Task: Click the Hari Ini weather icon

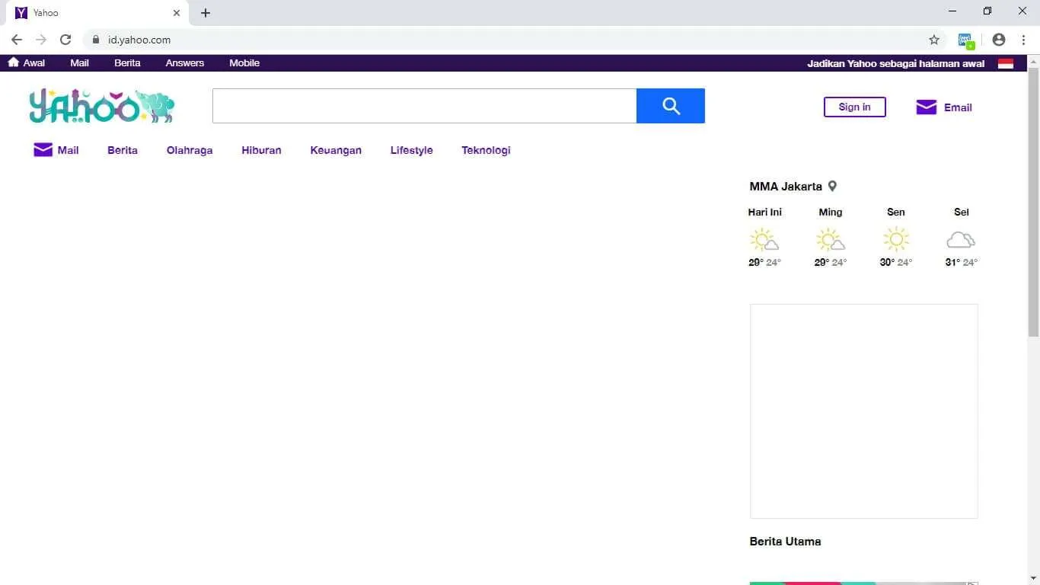Action: click(764, 240)
